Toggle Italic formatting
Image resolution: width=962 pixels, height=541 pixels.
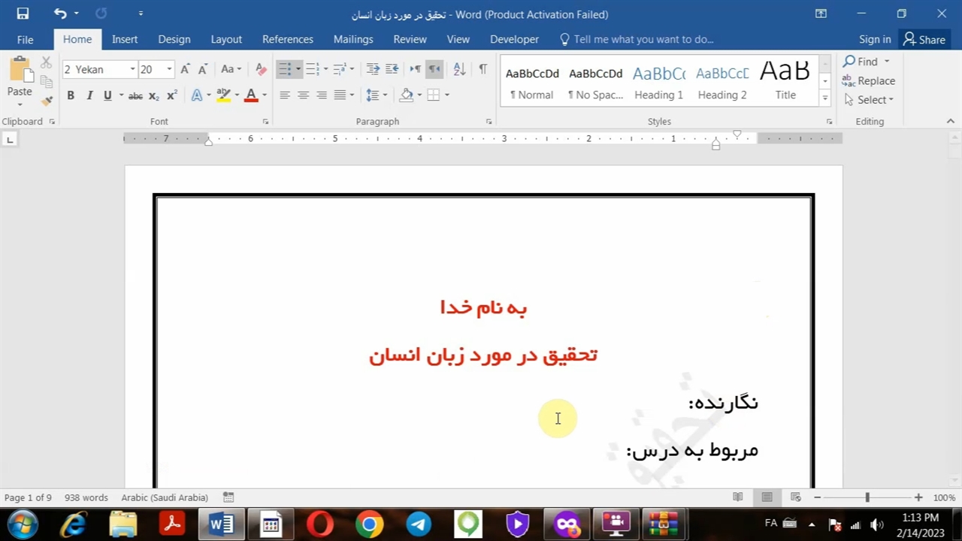(x=89, y=95)
